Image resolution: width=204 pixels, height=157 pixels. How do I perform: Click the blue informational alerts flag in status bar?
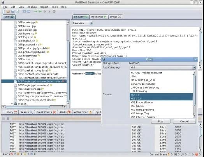click(x=32, y=154)
